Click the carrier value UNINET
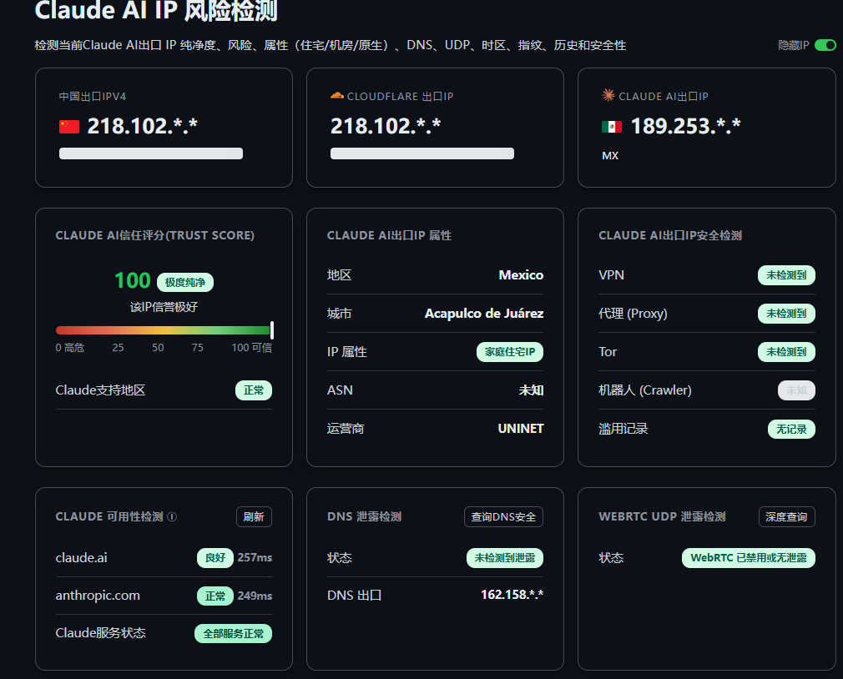This screenshot has width=843, height=679. pyautogui.click(x=521, y=429)
